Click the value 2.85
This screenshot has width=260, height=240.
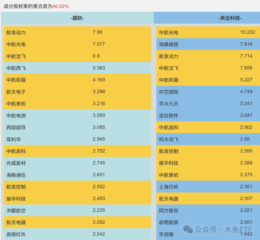point(245,139)
